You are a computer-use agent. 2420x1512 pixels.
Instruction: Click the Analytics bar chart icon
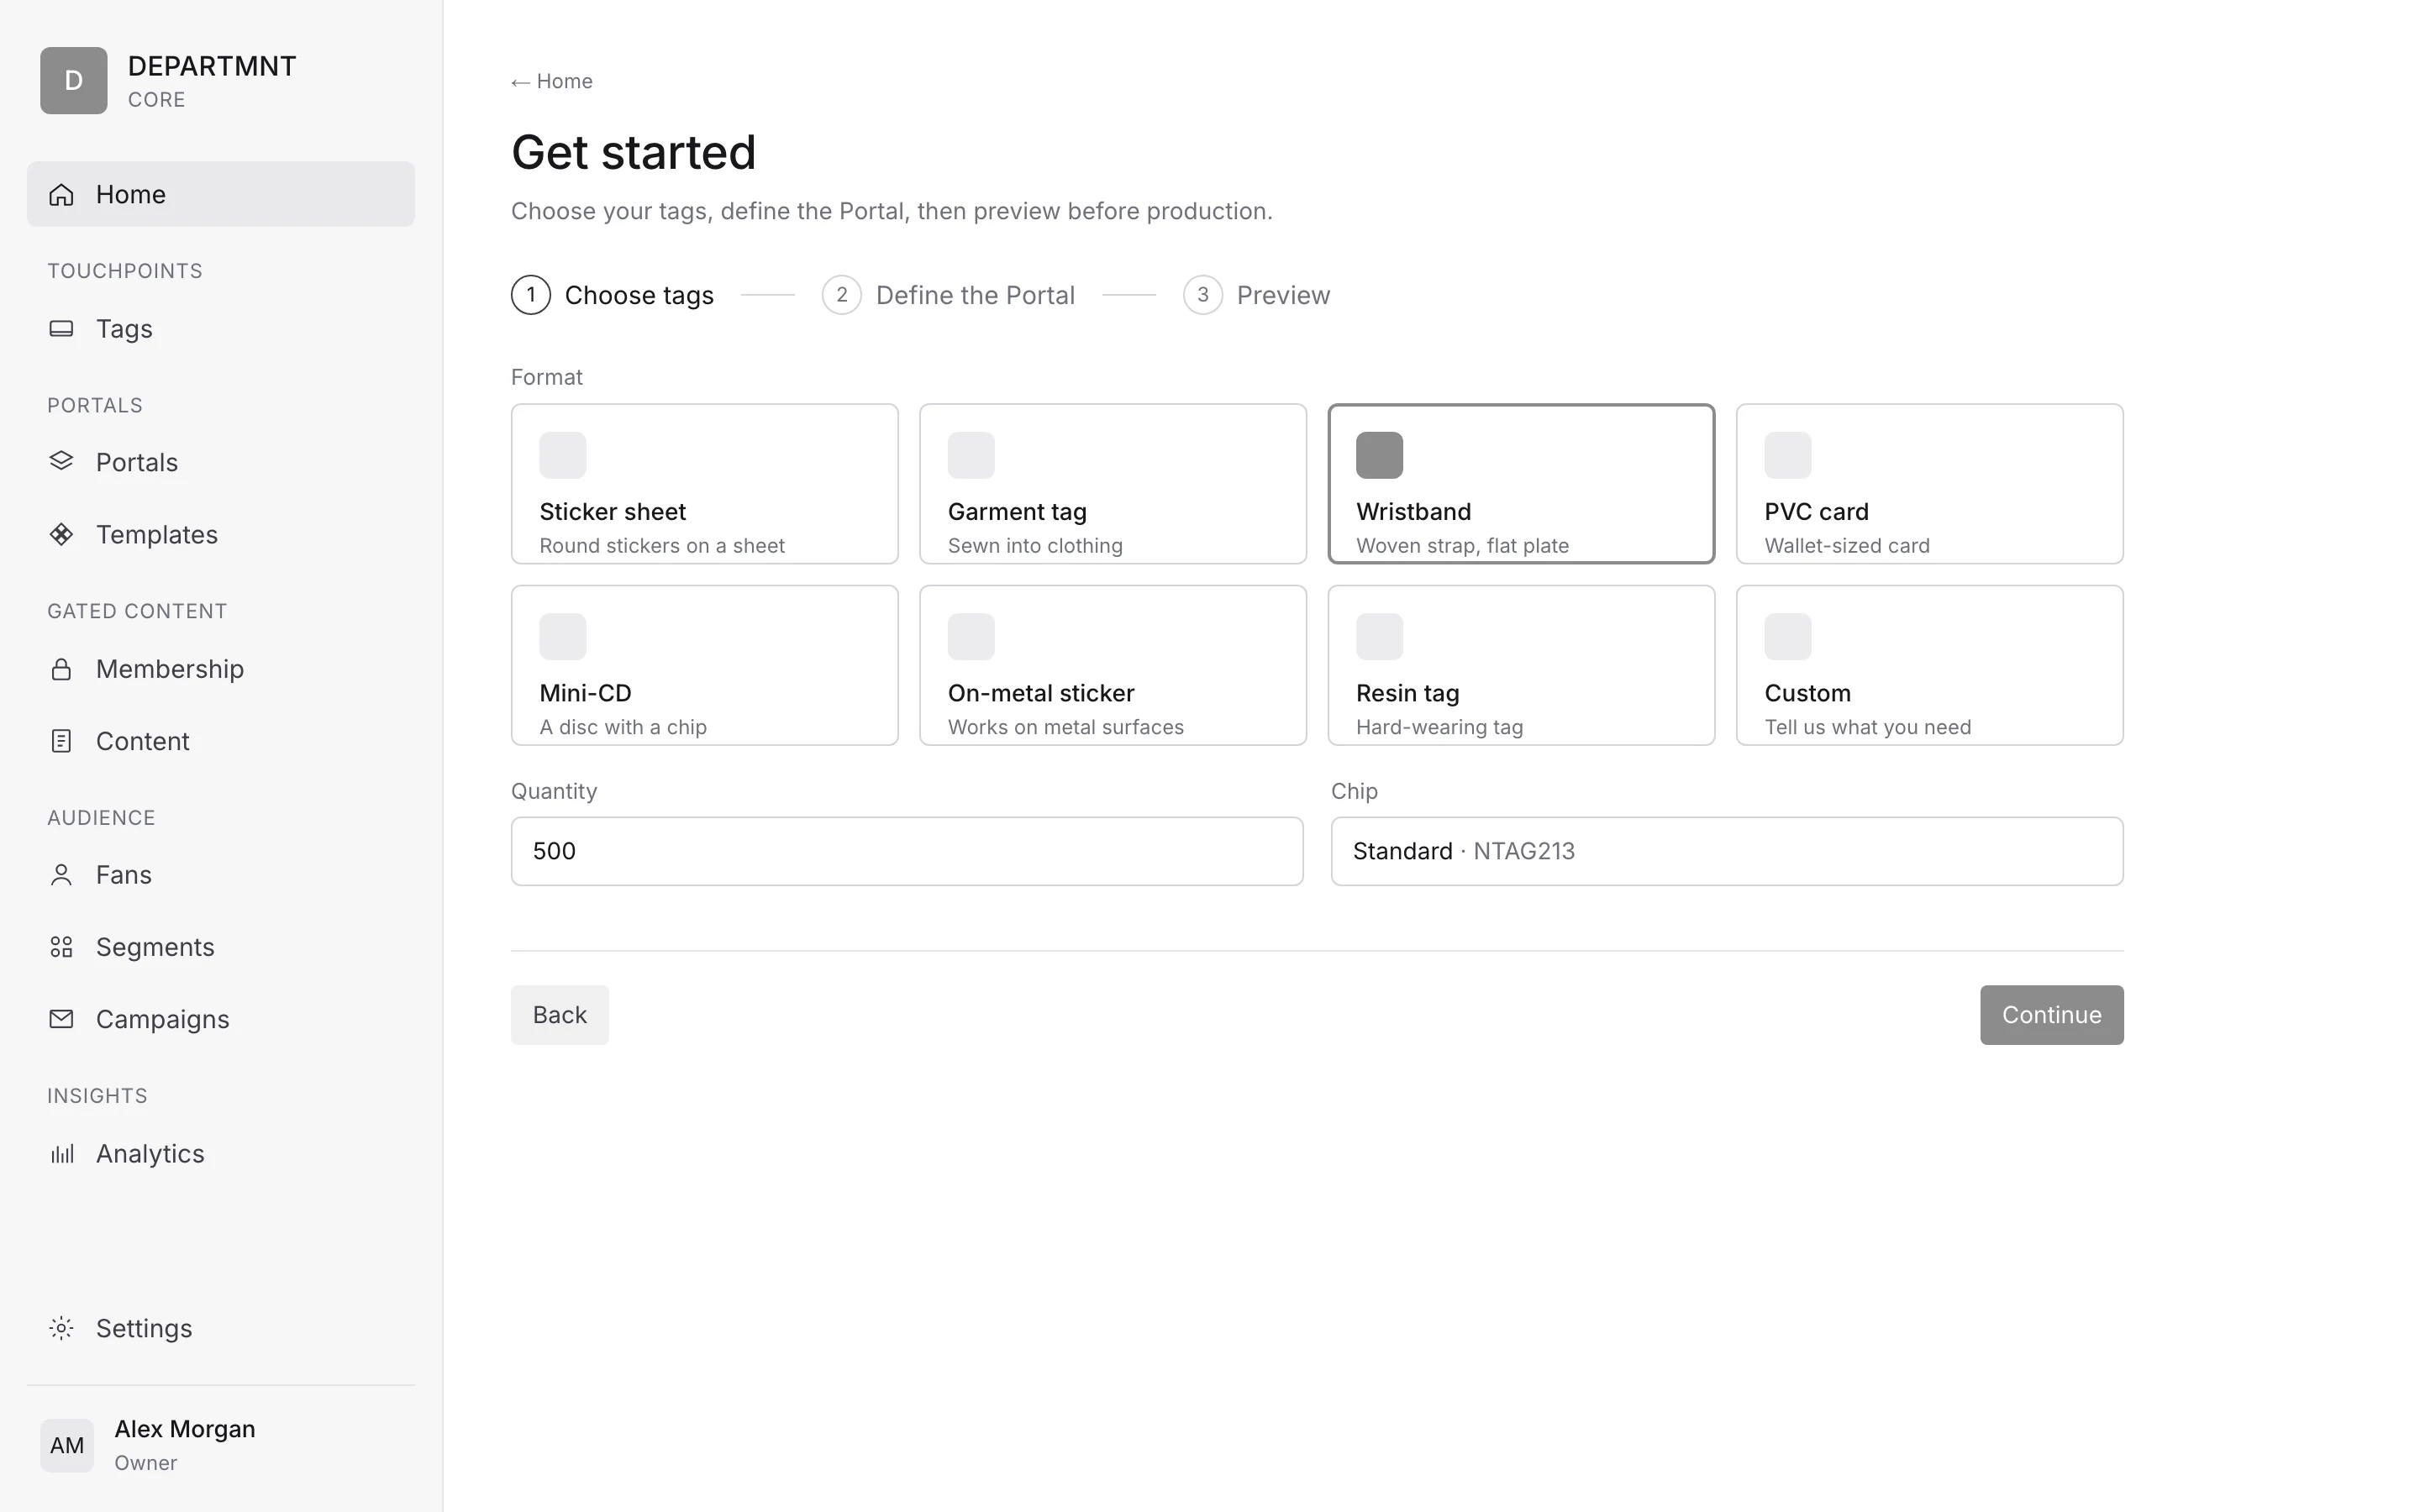pos(62,1154)
